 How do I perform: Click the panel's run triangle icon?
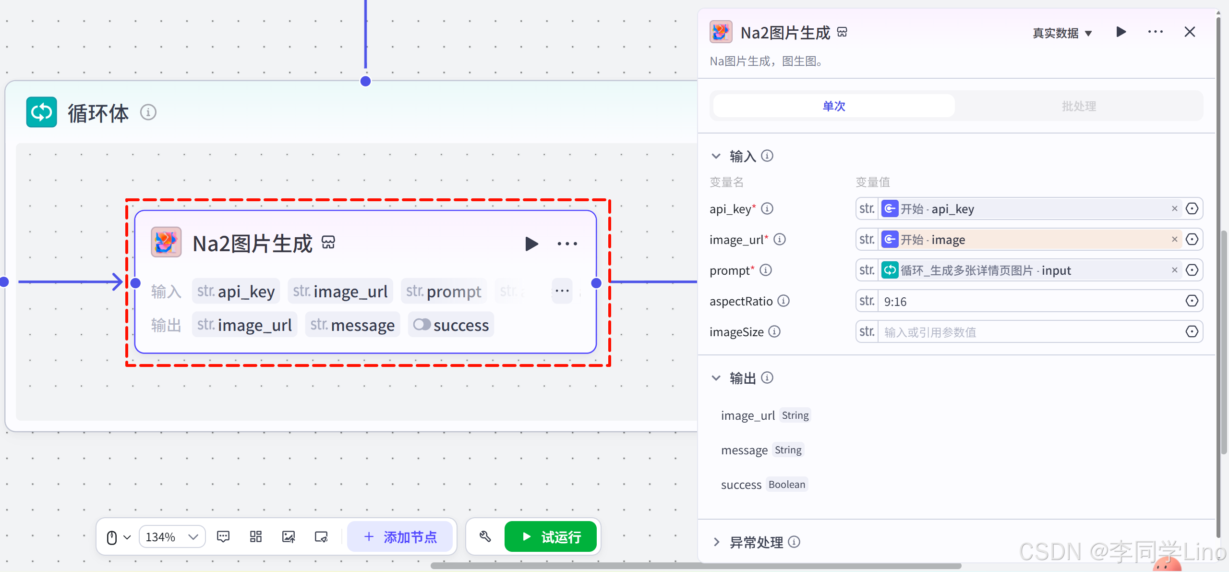point(1121,32)
